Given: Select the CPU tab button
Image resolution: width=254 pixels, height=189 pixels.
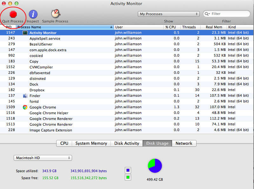Looking at the screenshot, I should tap(64, 143).
